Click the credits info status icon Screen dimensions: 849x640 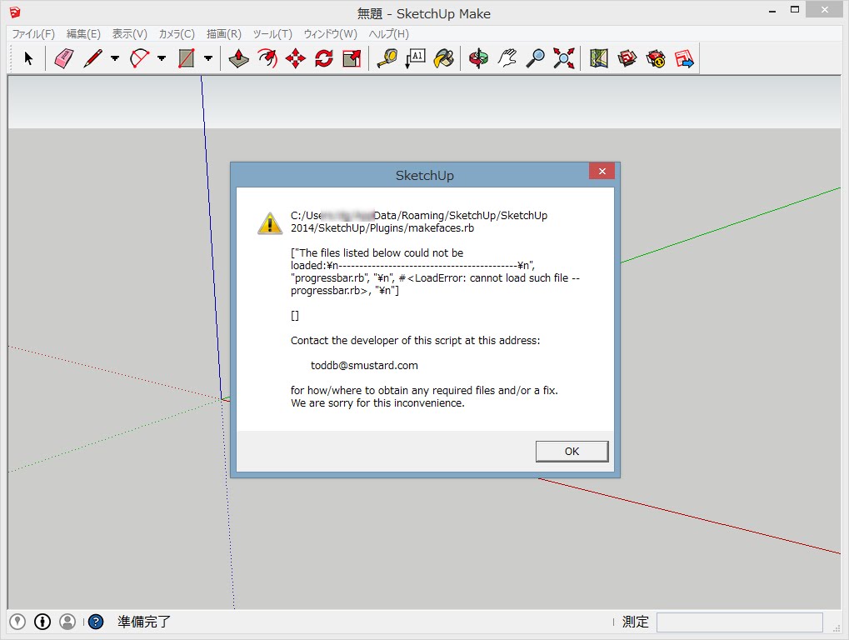(42, 622)
